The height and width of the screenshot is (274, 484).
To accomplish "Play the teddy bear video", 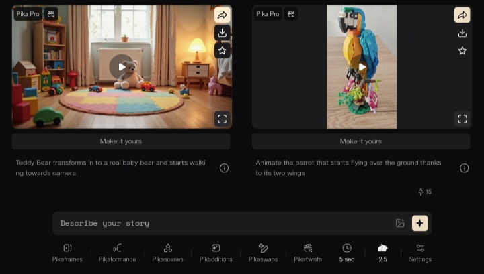I will point(121,66).
